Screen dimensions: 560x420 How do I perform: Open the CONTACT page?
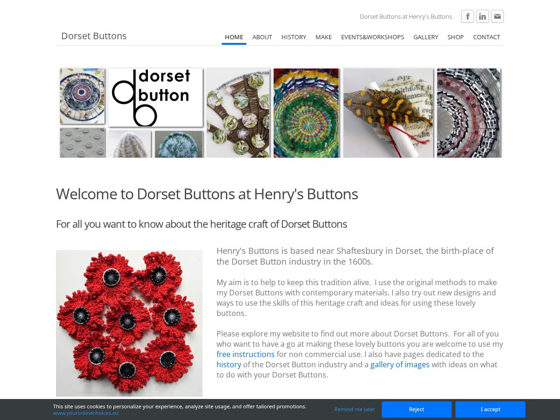pos(487,37)
